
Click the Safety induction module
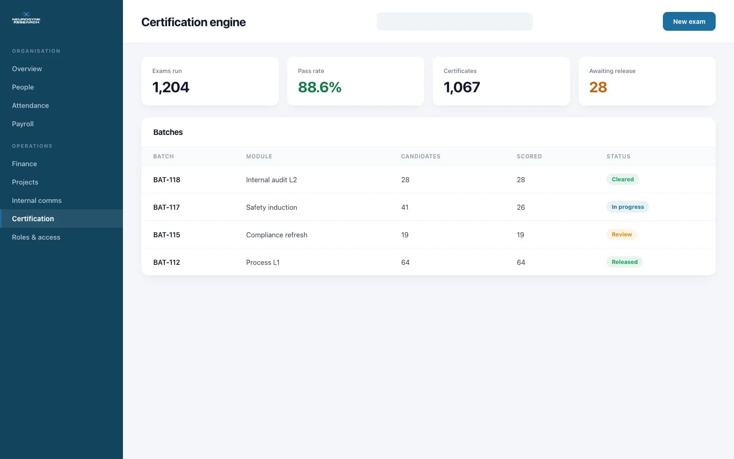tap(272, 207)
